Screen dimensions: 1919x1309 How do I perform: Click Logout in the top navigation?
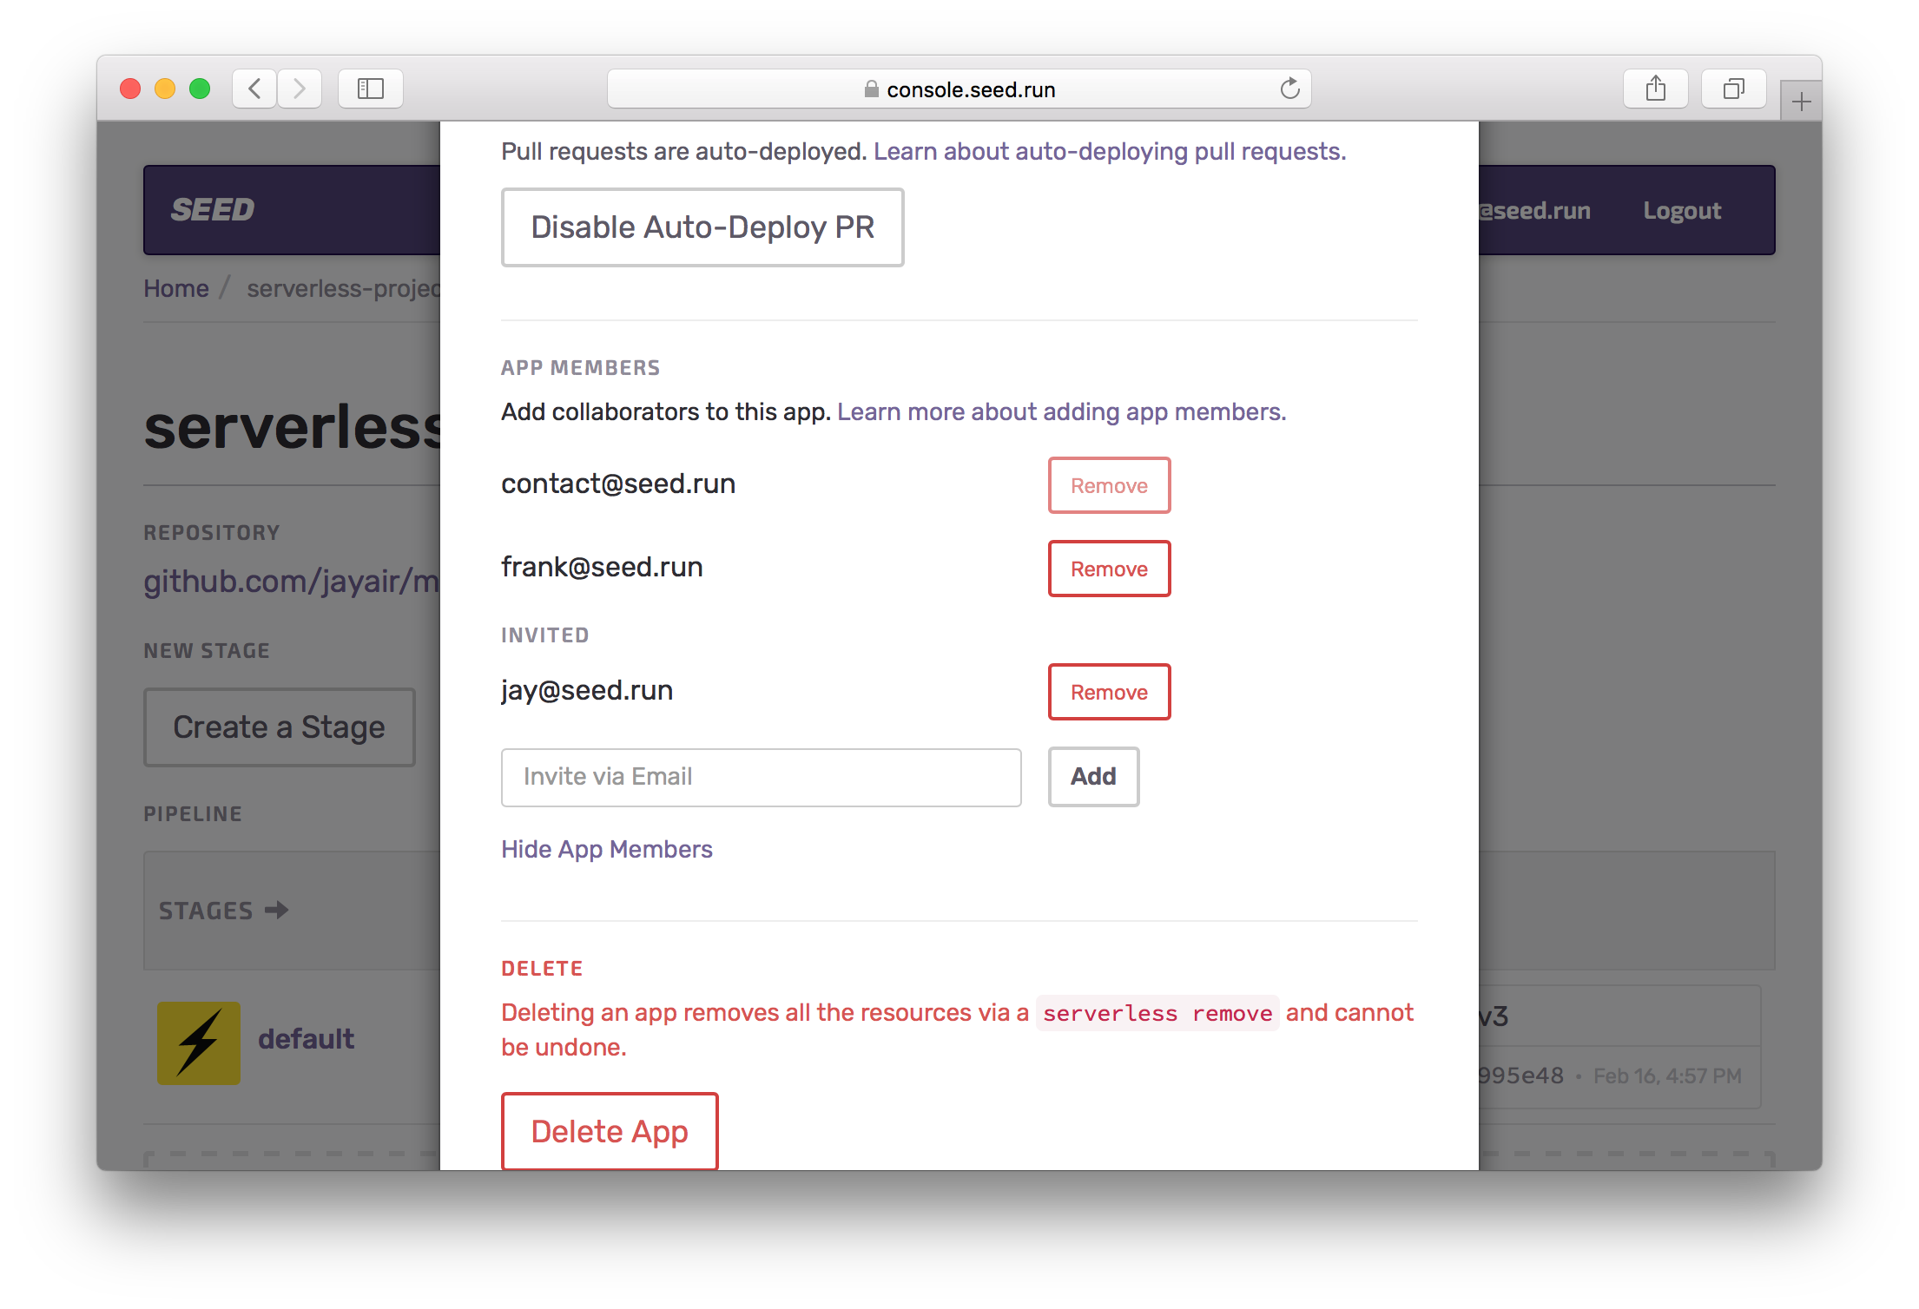point(1681,210)
